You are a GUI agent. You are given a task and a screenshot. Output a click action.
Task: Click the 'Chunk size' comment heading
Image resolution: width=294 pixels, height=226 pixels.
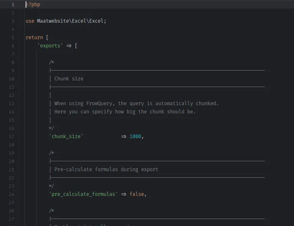(x=69, y=79)
